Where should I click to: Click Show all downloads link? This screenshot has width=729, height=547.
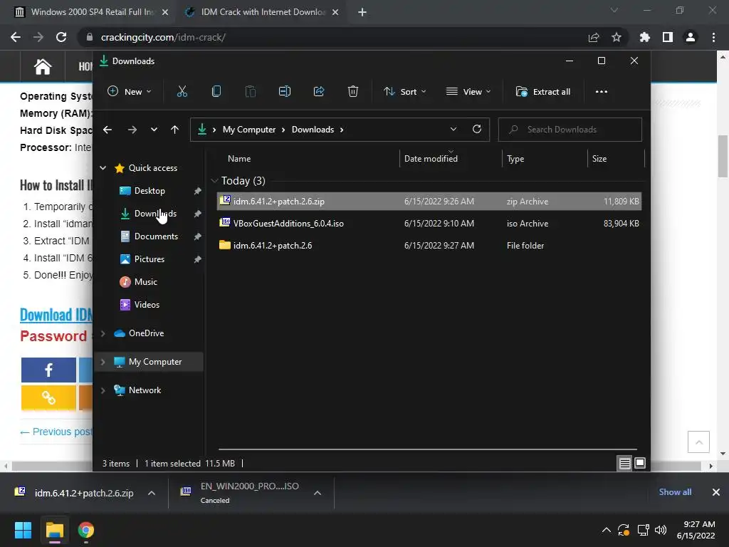675,492
